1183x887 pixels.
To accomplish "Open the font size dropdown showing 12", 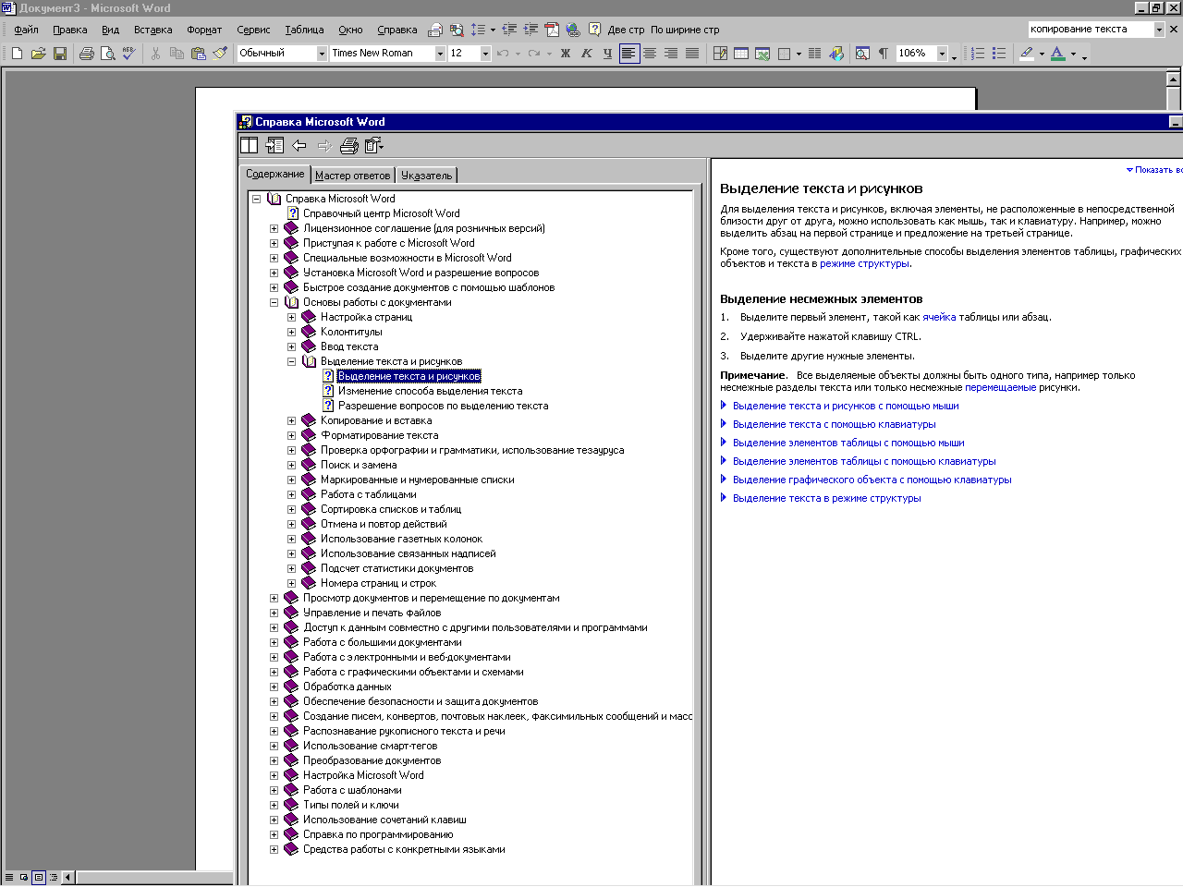I will pyautogui.click(x=485, y=54).
